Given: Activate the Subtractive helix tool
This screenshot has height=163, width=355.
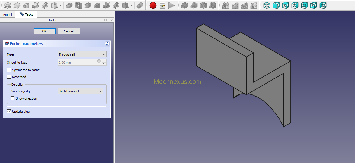Looking at the screenshot, I should click(x=116, y=5).
